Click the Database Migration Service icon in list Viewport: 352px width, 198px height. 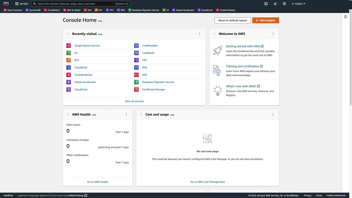coord(136,82)
